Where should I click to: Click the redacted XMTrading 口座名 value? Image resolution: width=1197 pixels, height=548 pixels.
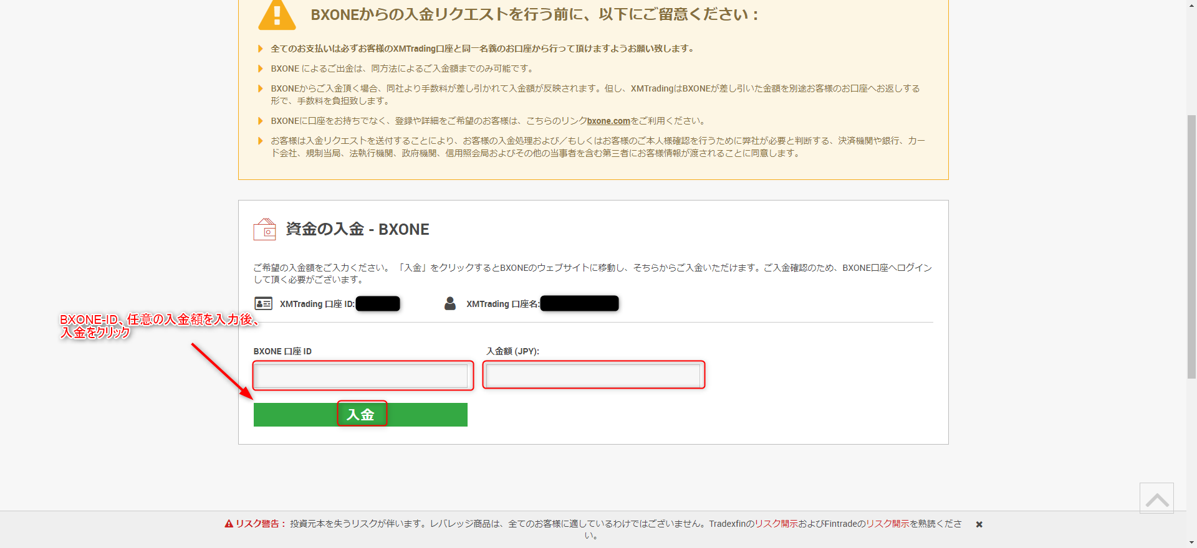pos(579,303)
